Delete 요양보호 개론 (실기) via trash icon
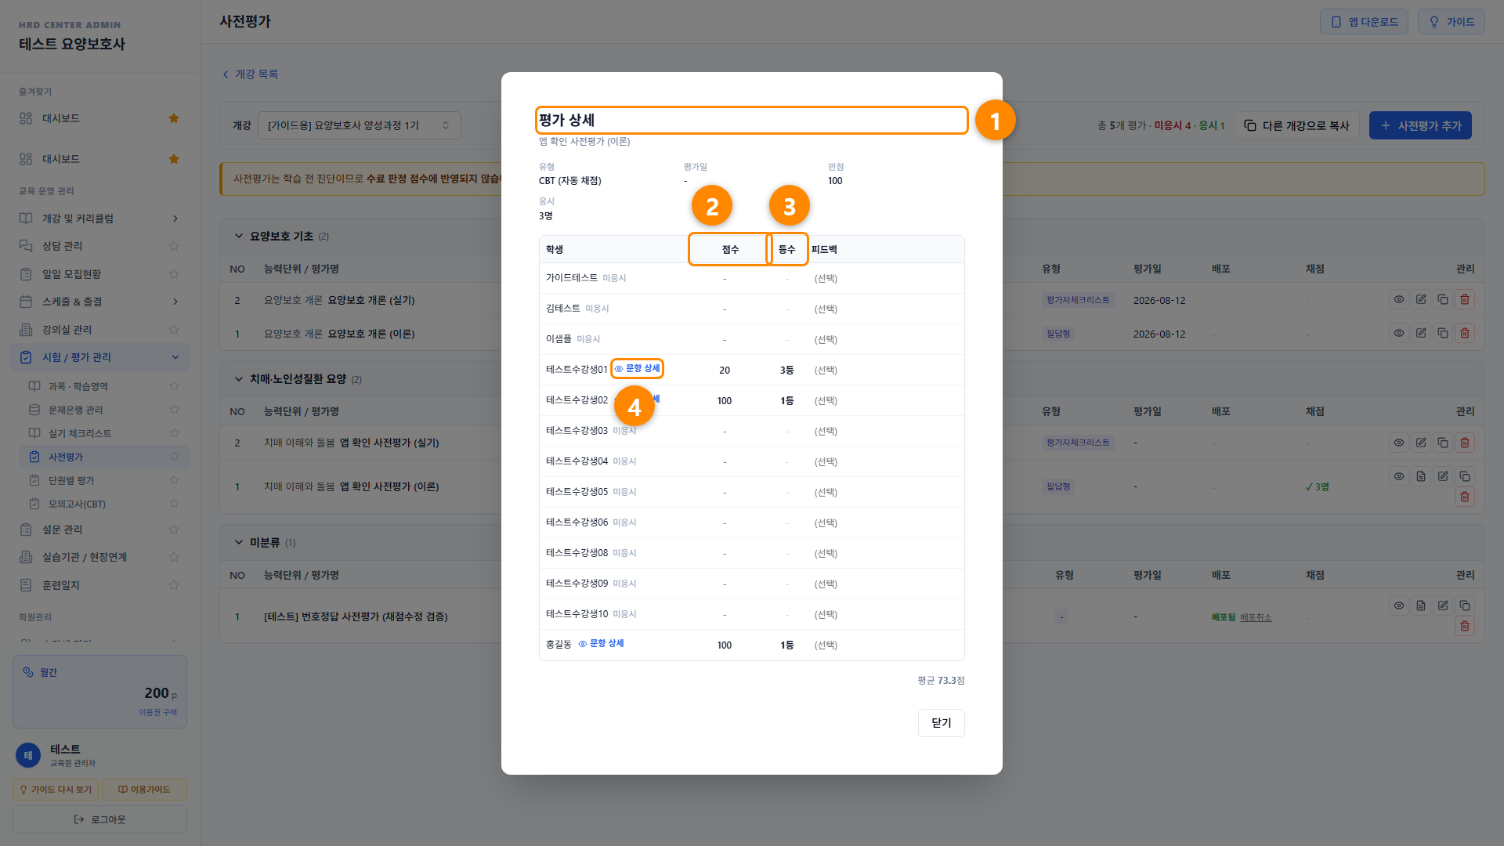The height and width of the screenshot is (846, 1504). tap(1465, 299)
